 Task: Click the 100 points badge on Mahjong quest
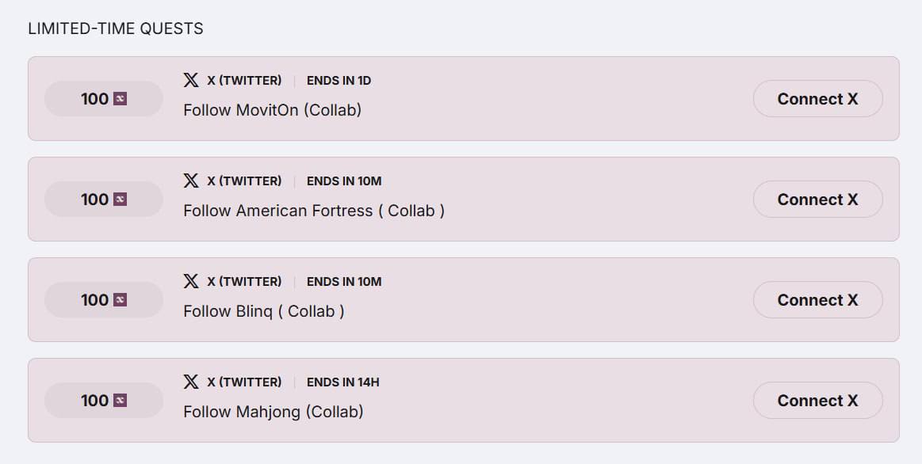pyautogui.click(x=103, y=401)
